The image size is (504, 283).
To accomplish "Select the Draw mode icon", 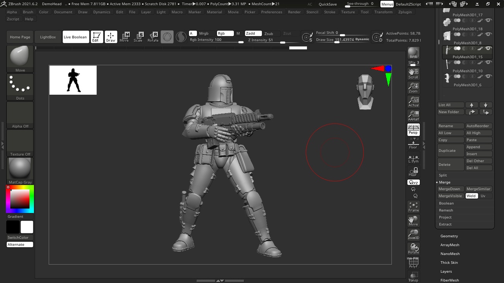I will click(111, 37).
